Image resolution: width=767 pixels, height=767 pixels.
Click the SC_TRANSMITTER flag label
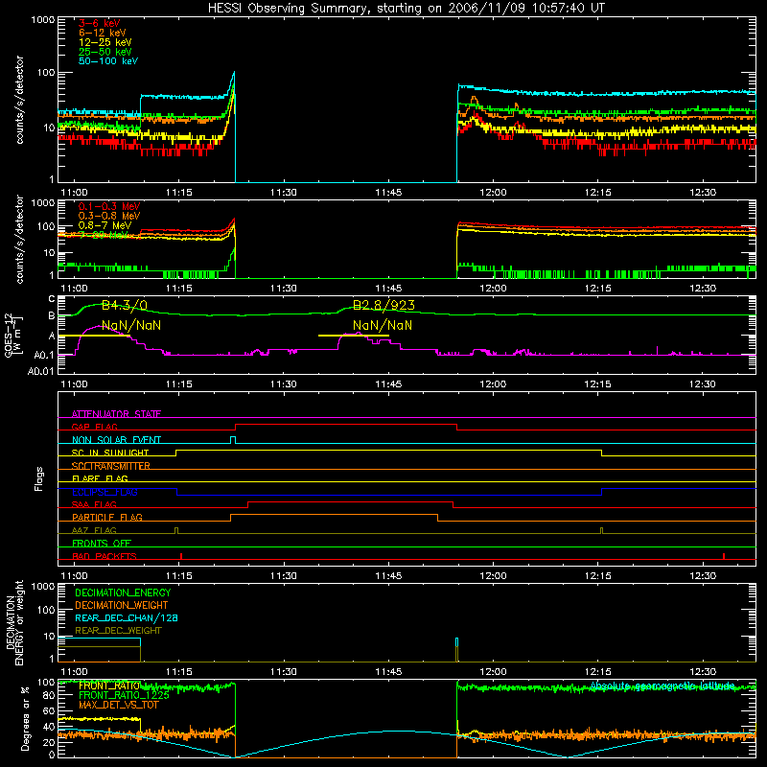111,466
